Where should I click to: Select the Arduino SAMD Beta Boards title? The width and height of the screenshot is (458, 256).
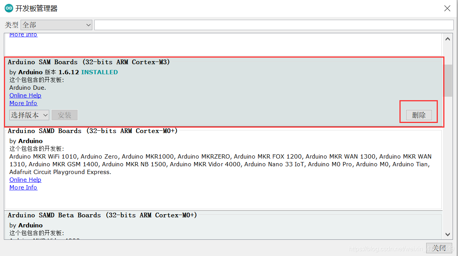click(x=102, y=215)
